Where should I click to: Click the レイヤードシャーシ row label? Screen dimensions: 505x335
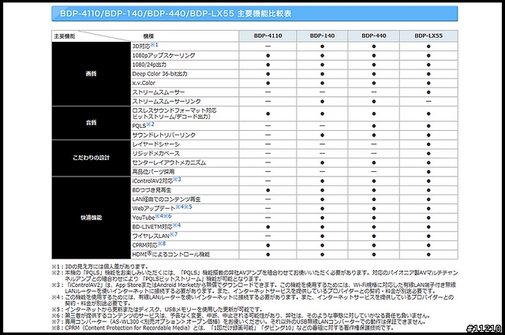156,144
